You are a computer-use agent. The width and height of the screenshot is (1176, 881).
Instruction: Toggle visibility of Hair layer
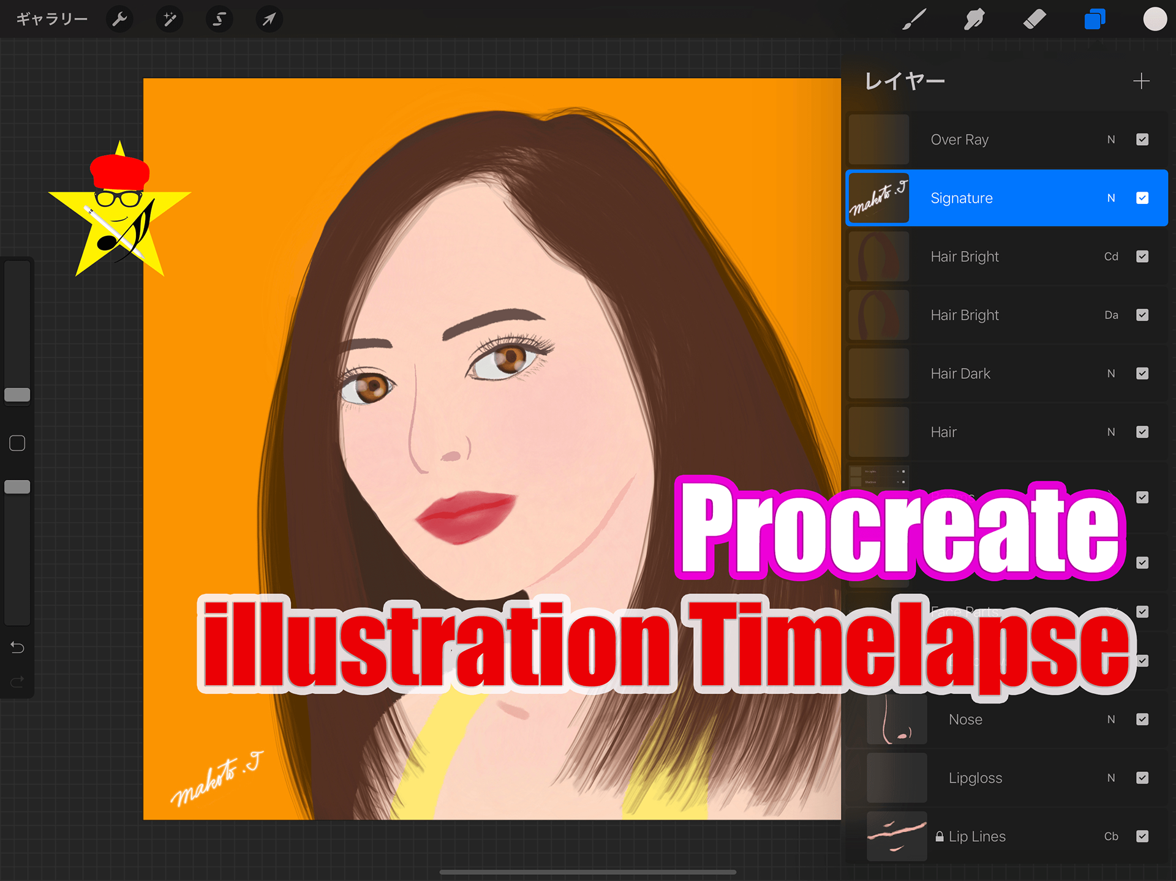click(x=1142, y=432)
